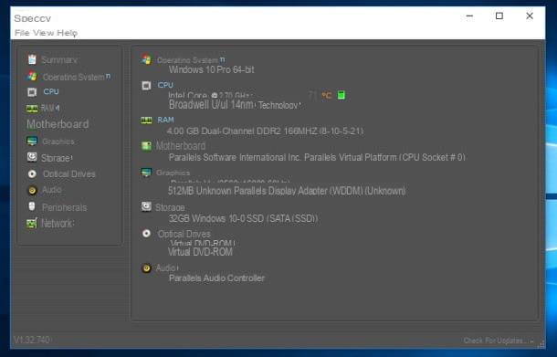Open the Motherboard heading link in main panel
Image resolution: width=557 pixels, height=357 pixels.
click(181, 146)
